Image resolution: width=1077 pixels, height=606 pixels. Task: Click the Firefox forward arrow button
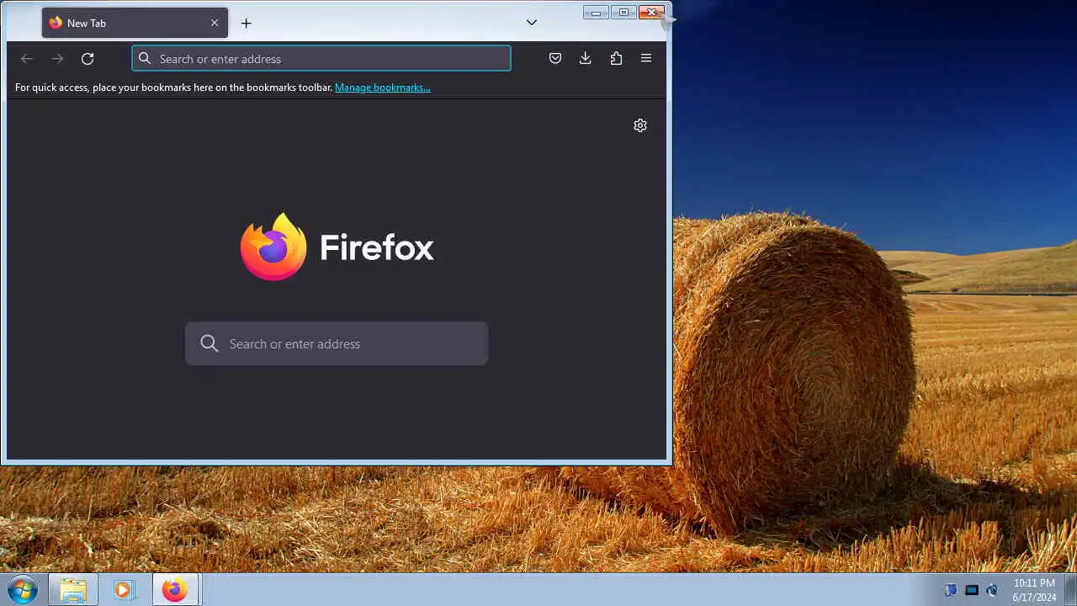57,59
